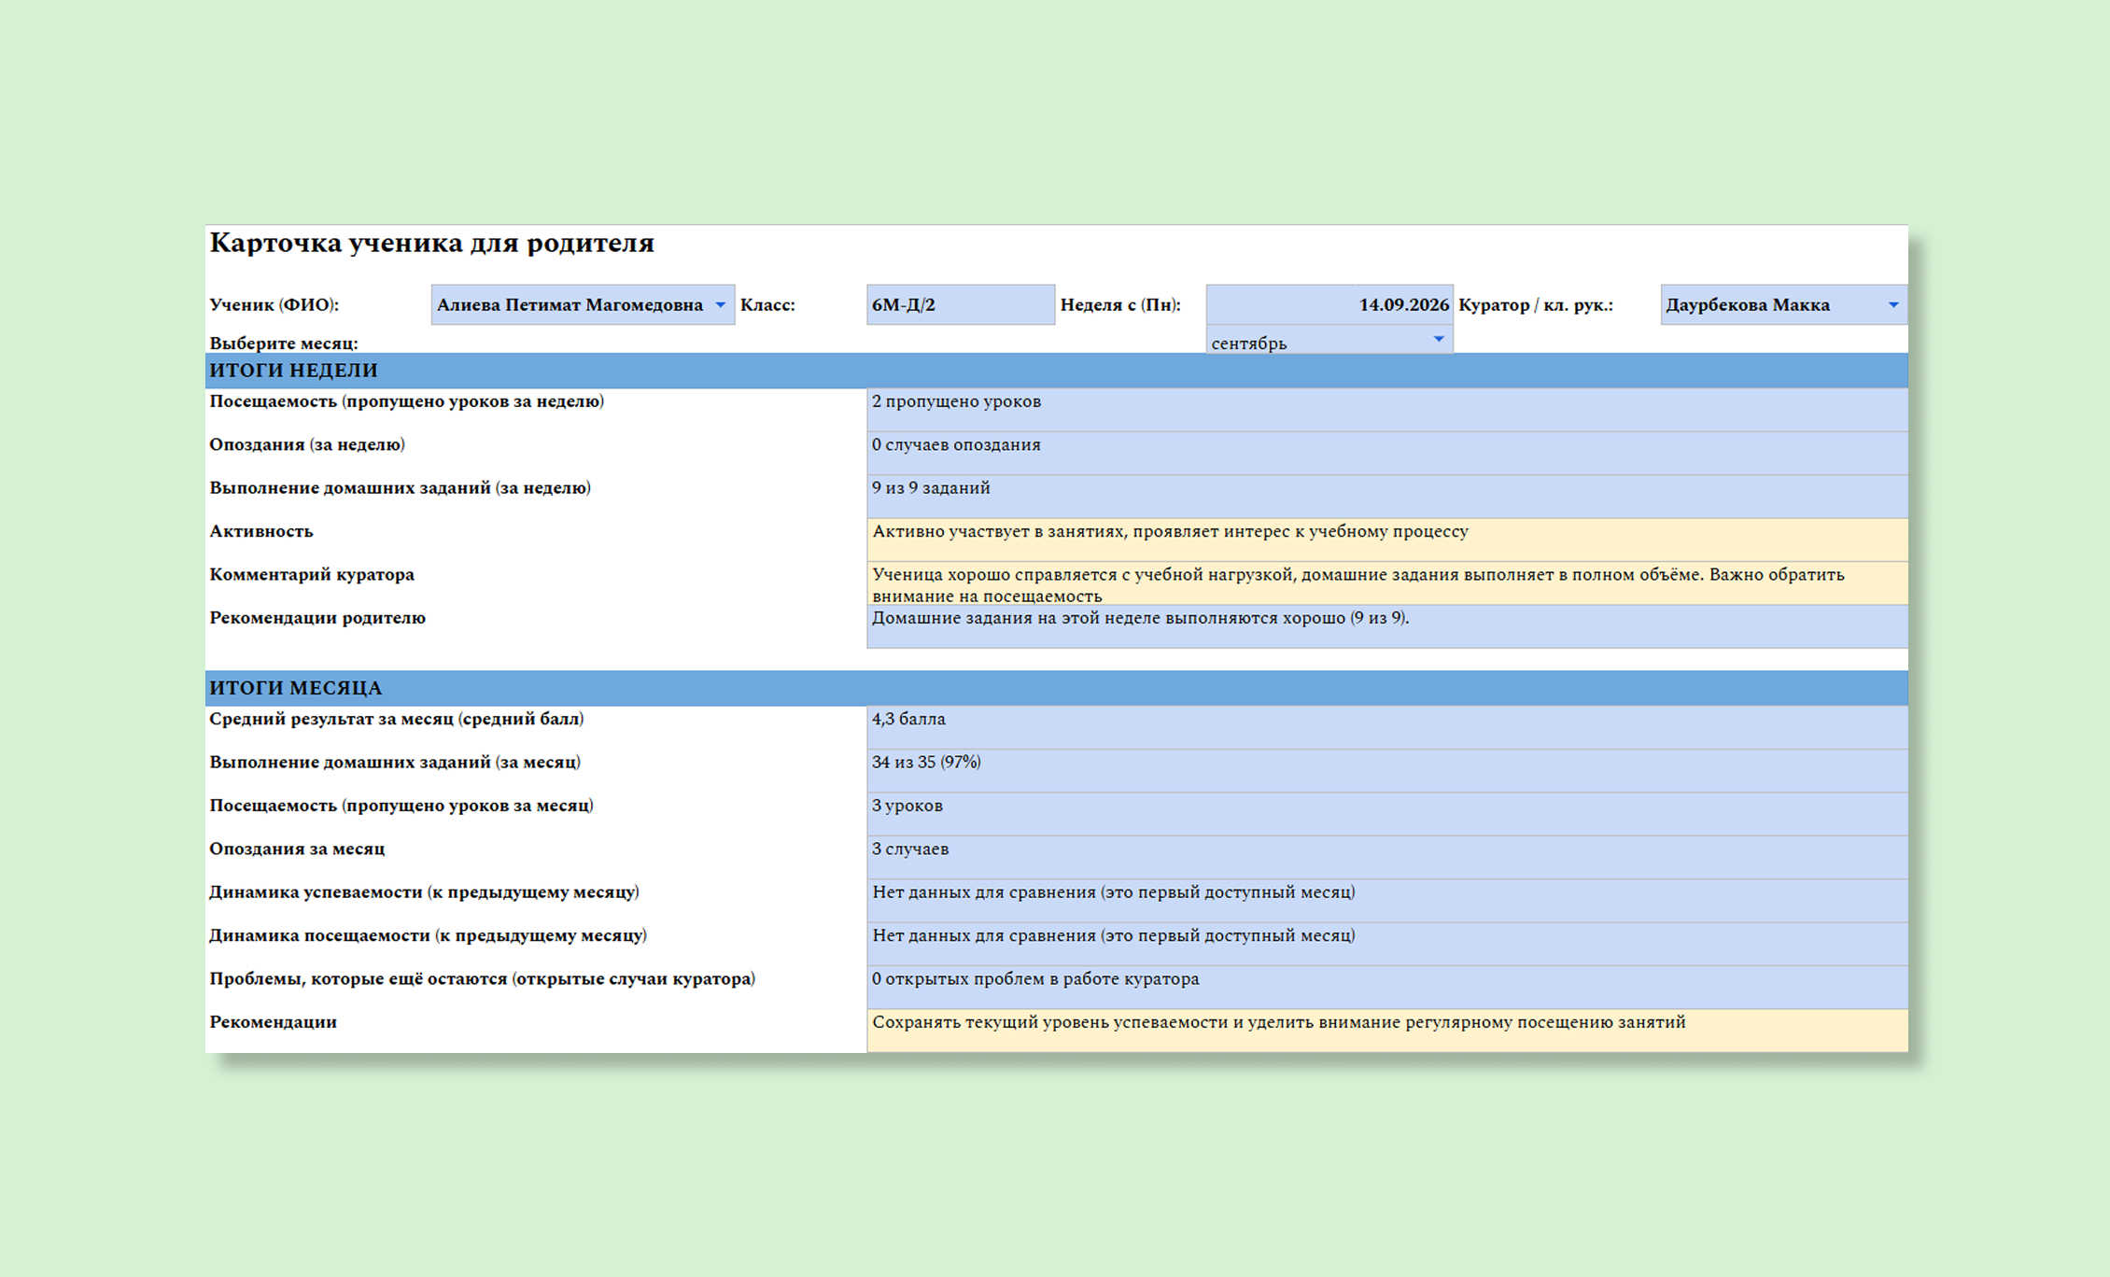
Task: Open the curator dropdown arrow for Даурбекова Макка
Action: pyautogui.click(x=1893, y=305)
